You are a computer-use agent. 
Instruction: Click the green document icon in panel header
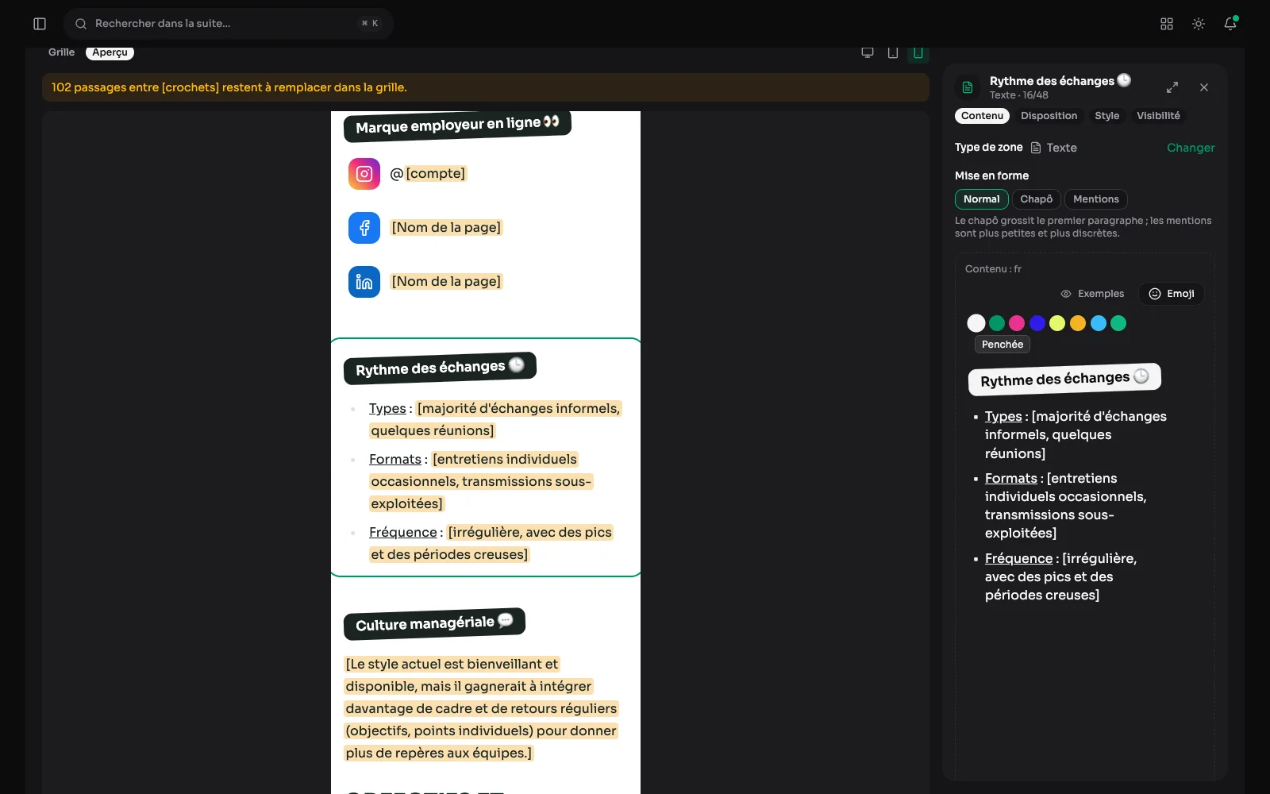tap(968, 87)
